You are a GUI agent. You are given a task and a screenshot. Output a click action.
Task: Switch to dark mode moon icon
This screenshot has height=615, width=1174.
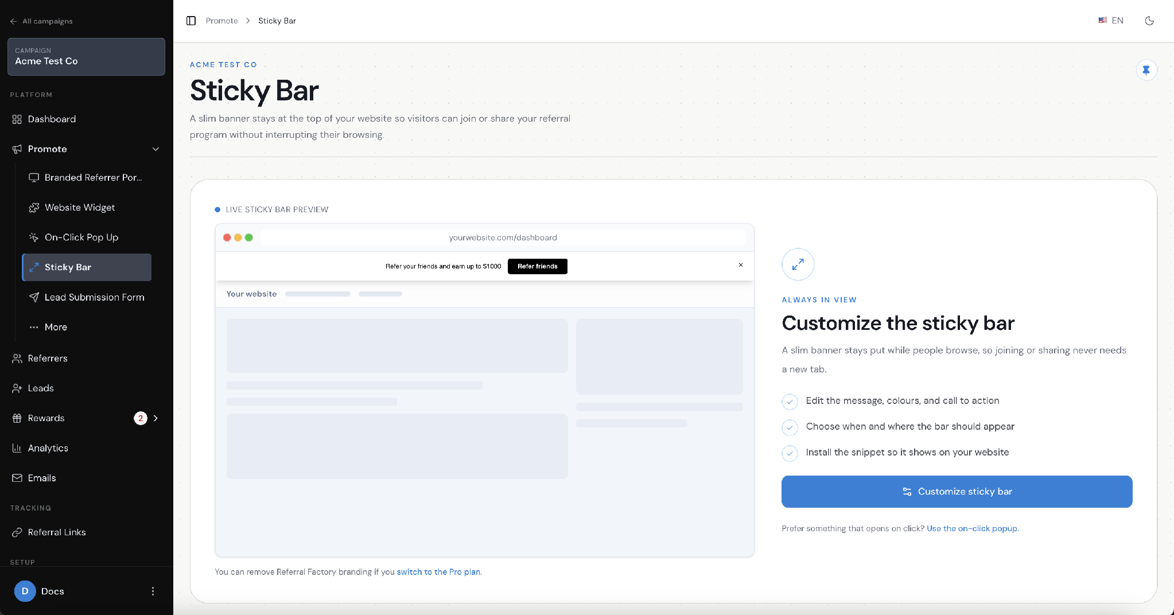tap(1149, 21)
